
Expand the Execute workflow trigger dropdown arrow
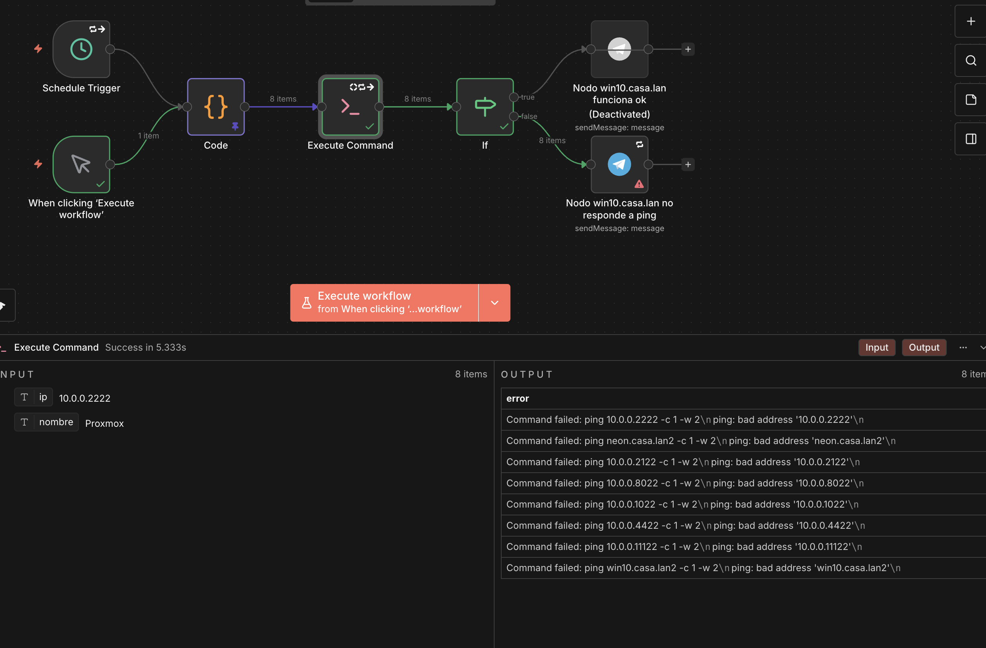[x=494, y=303]
